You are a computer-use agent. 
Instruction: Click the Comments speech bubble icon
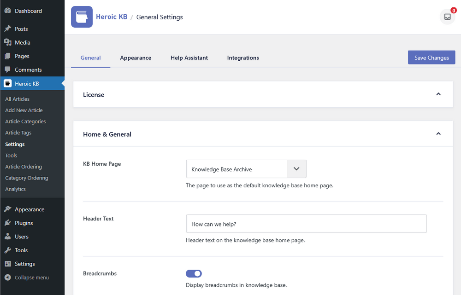coord(8,69)
